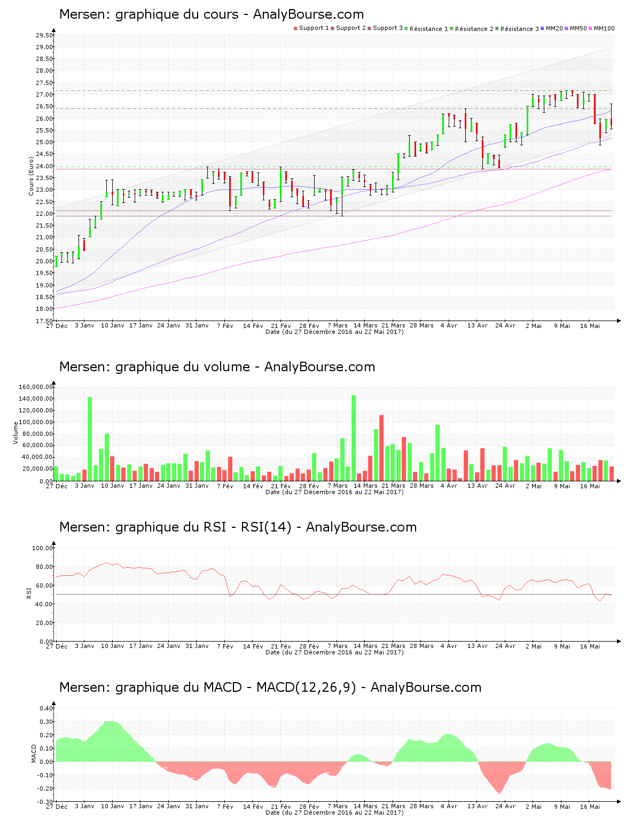The image size is (641, 828).
Task: Click '2 Mai' on the RSI chart axis
Action: (534, 646)
